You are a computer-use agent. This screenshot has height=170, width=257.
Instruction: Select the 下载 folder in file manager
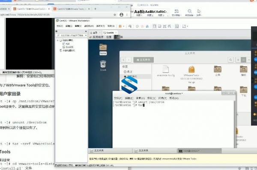pos(244,91)
